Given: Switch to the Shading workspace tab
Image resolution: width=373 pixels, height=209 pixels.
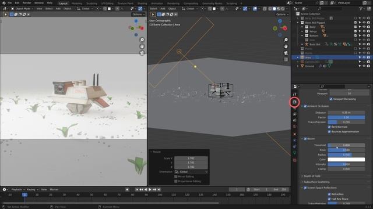Looking at the screenshot, I should 142,3.
